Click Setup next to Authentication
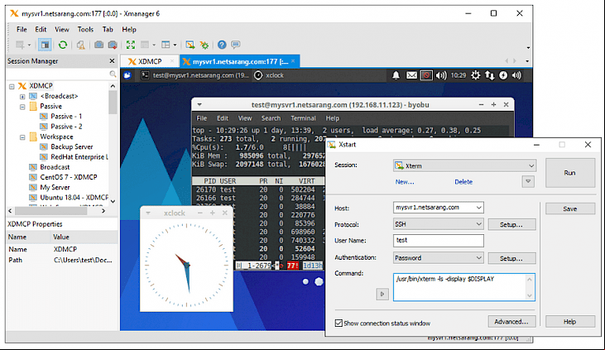The image size is (605, 350). (511, 258)
